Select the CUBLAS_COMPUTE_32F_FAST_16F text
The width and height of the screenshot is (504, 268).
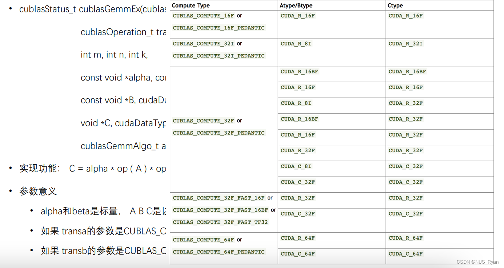(219, 198)
